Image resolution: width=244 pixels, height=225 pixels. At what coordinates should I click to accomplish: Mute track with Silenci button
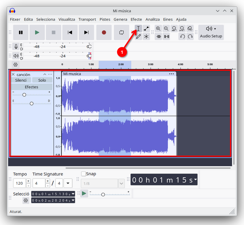click(21, 80)
